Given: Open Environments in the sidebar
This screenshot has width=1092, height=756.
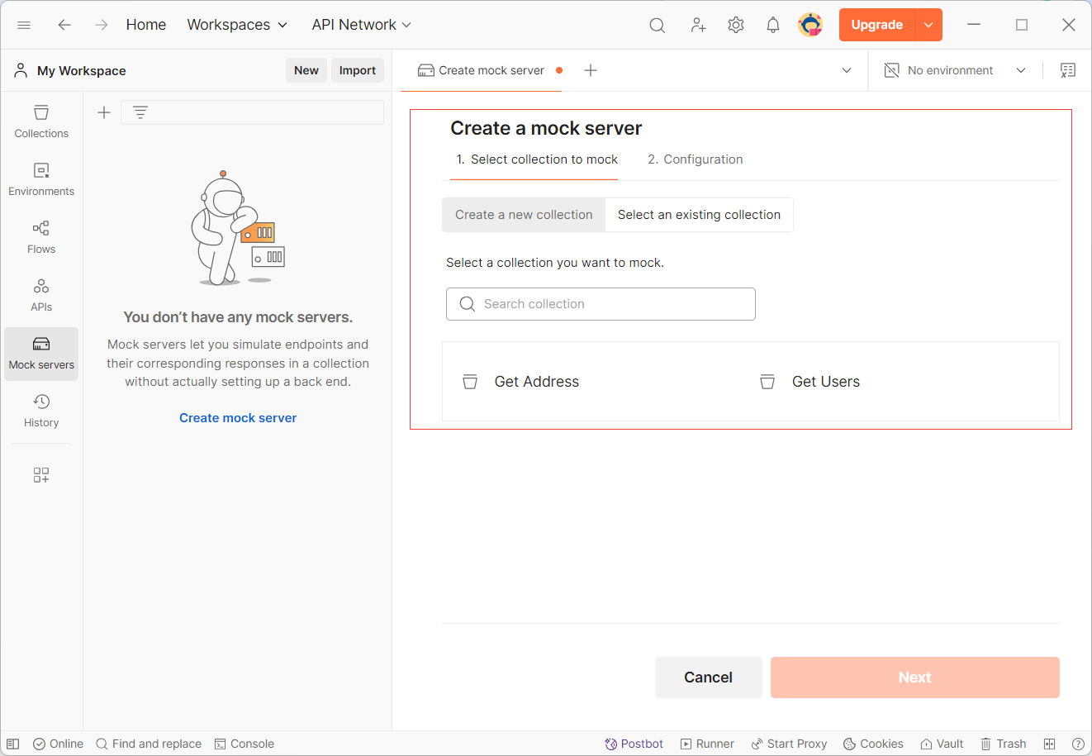Looking at the screenshot, I should tap(41, 179).
